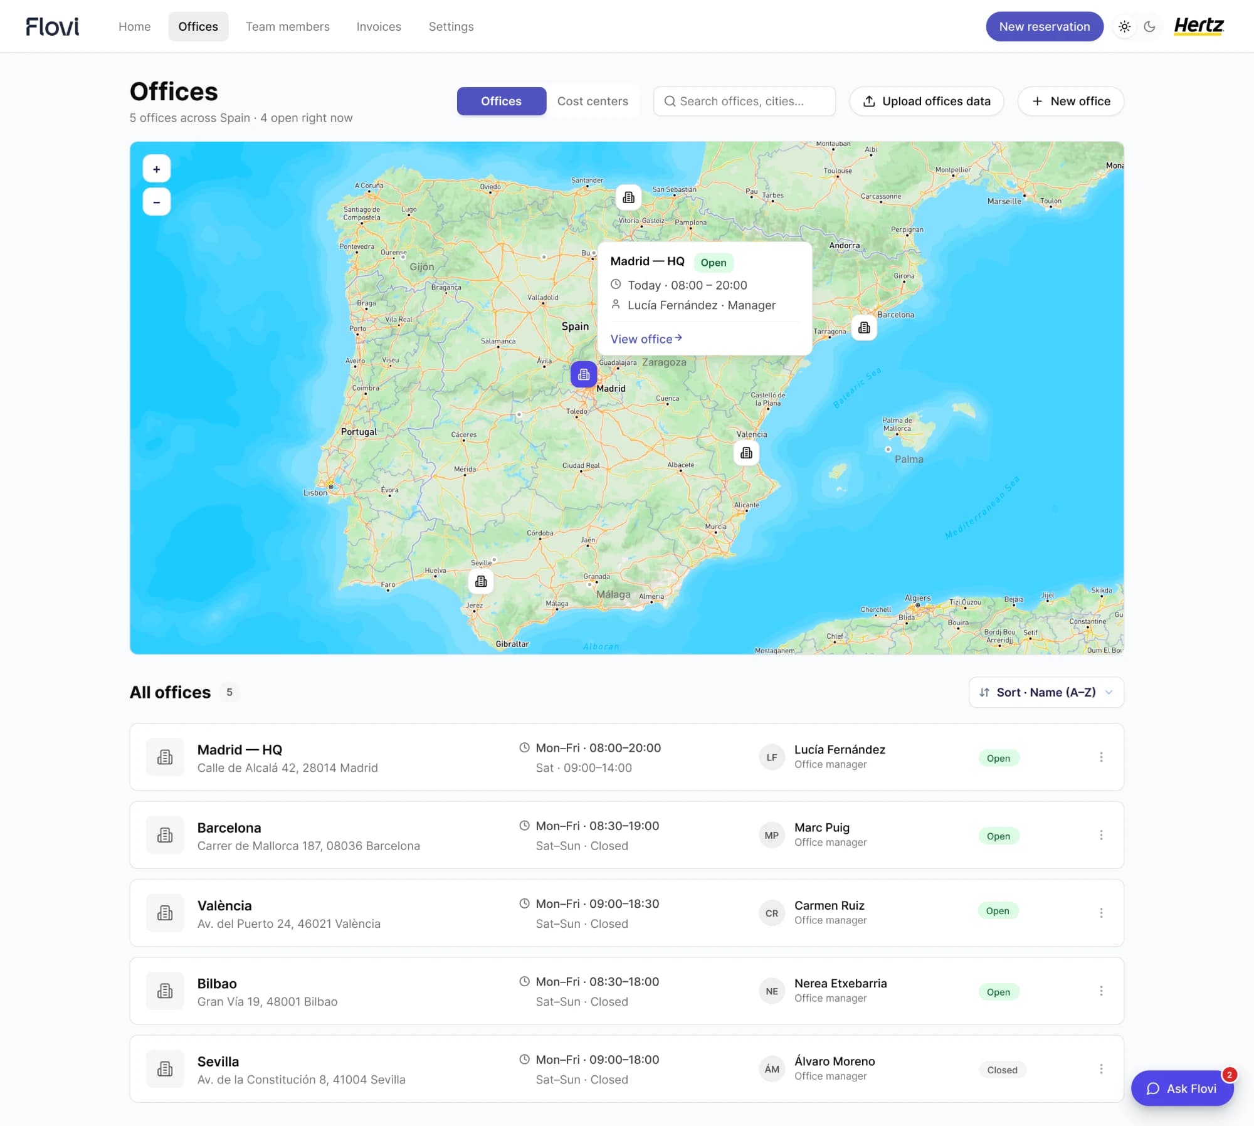Click the building icon in Madrid — HQ row

(x=165, y=757)
